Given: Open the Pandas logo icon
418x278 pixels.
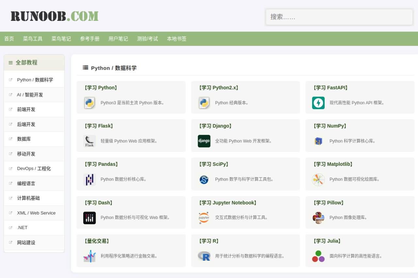Looking at the screenshot, I should [x=89, y=180].
